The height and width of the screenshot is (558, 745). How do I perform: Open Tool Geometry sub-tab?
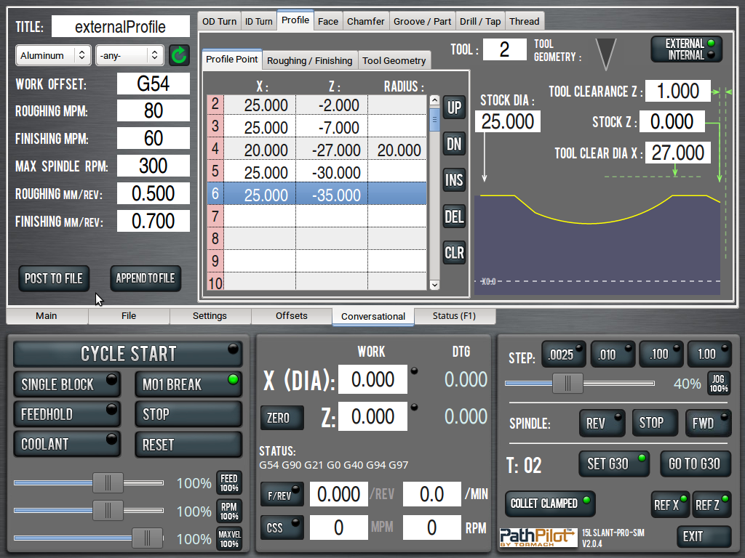[394, 61]
